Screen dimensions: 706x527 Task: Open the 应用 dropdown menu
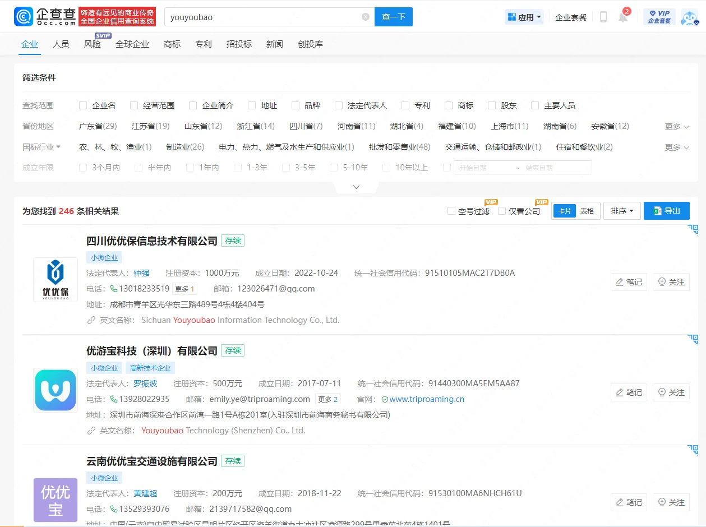click(x=524, y=17)
